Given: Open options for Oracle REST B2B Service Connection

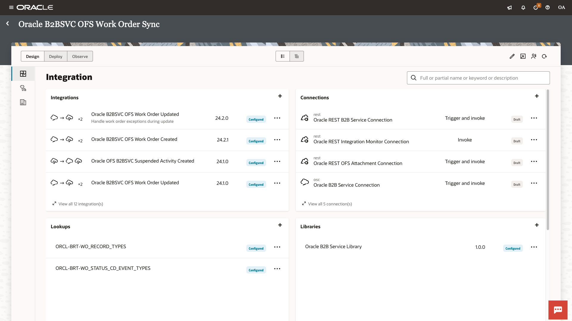Looking at the screenshot, I should click(534, 118).
